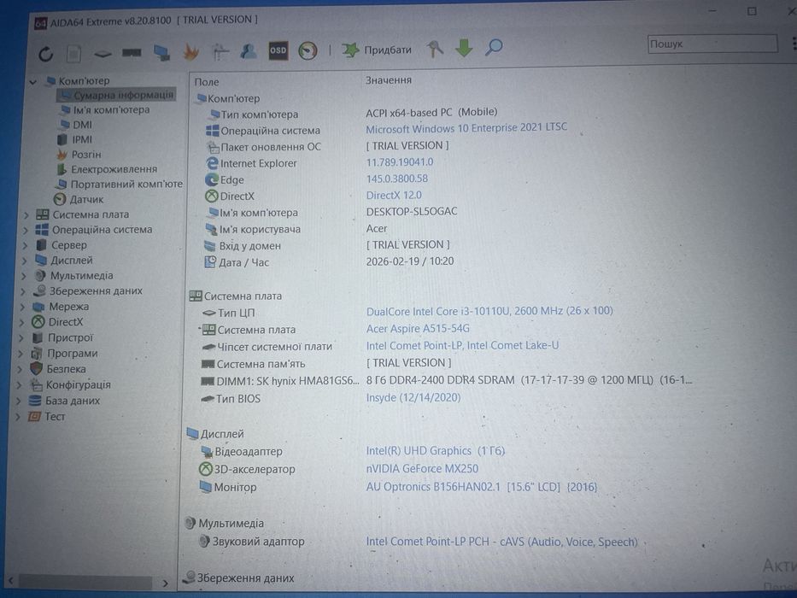Click the Придбати star icon
Image resolution: width=797 pixels, height=598 pixels.
click(350, 50)
